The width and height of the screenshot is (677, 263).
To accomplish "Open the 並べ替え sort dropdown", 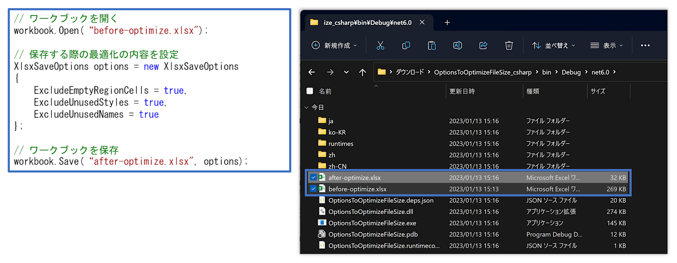I will 553,46.
